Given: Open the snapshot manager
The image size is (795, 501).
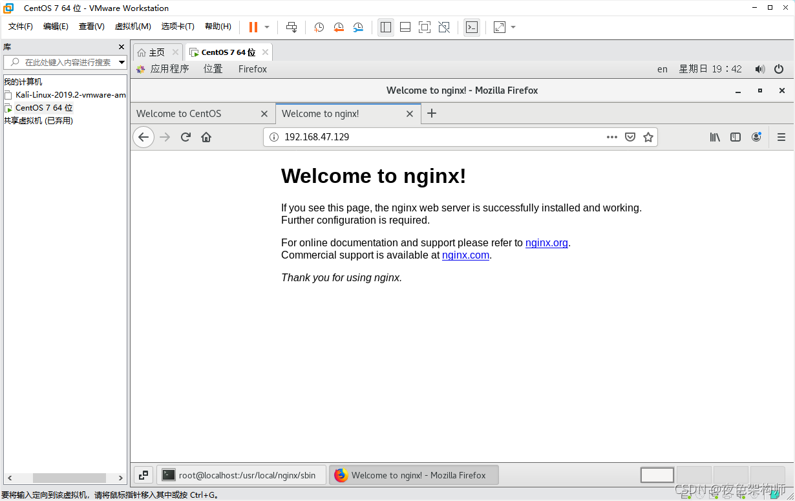Looking at the screenshot, I should pos(358,27).
